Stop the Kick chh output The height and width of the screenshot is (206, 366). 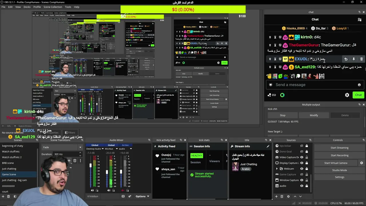(x=283, y=115)
